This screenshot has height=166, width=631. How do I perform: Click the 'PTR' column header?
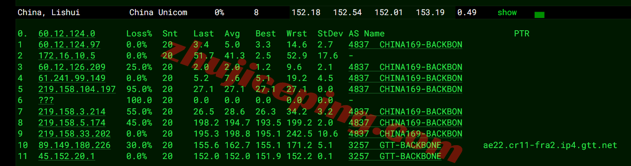click(521, 34)
